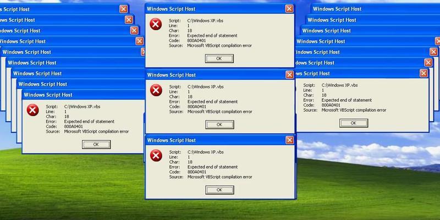Close the third-from-back window in the left stack
The image size is (440, 220).
134,30
